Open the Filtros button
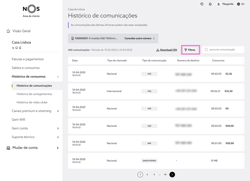This screenshot has height=181, width=250. point(190,50)
